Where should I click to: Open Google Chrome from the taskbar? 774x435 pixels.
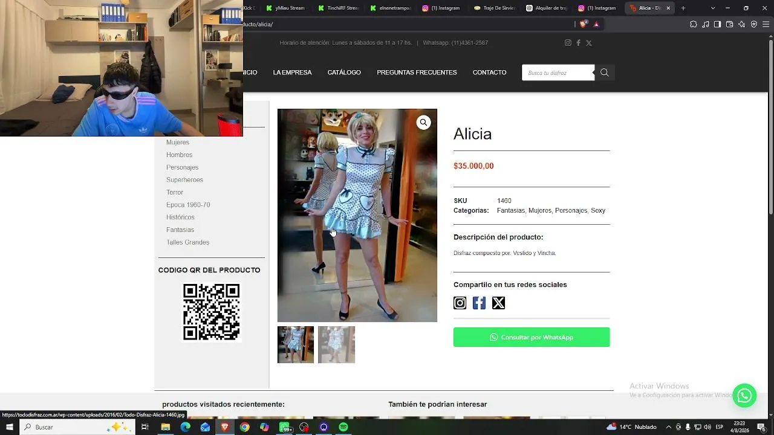244,427
